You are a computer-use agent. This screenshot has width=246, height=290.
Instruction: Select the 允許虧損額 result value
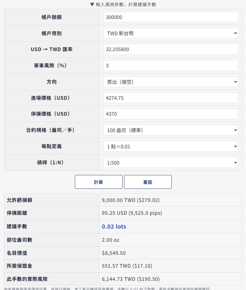(x=131, y=200)
